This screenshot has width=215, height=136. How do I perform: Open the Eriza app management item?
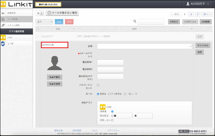click(16, 44)
